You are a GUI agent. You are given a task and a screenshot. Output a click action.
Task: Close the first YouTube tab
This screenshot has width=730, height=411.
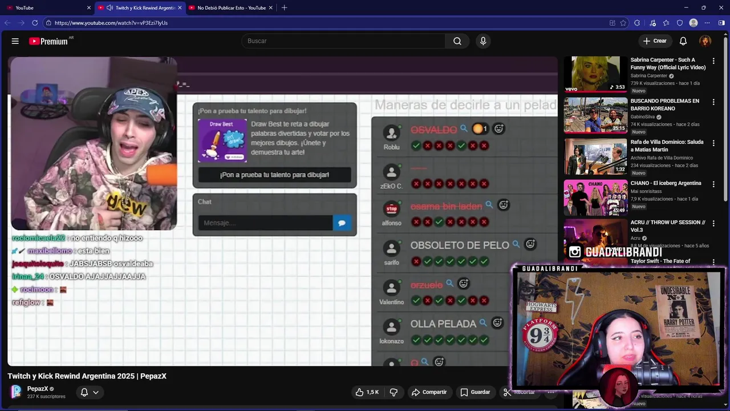tap(89, 8)
